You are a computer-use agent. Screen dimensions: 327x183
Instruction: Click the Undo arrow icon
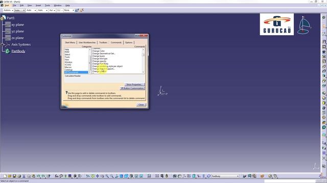coord(38,176)
